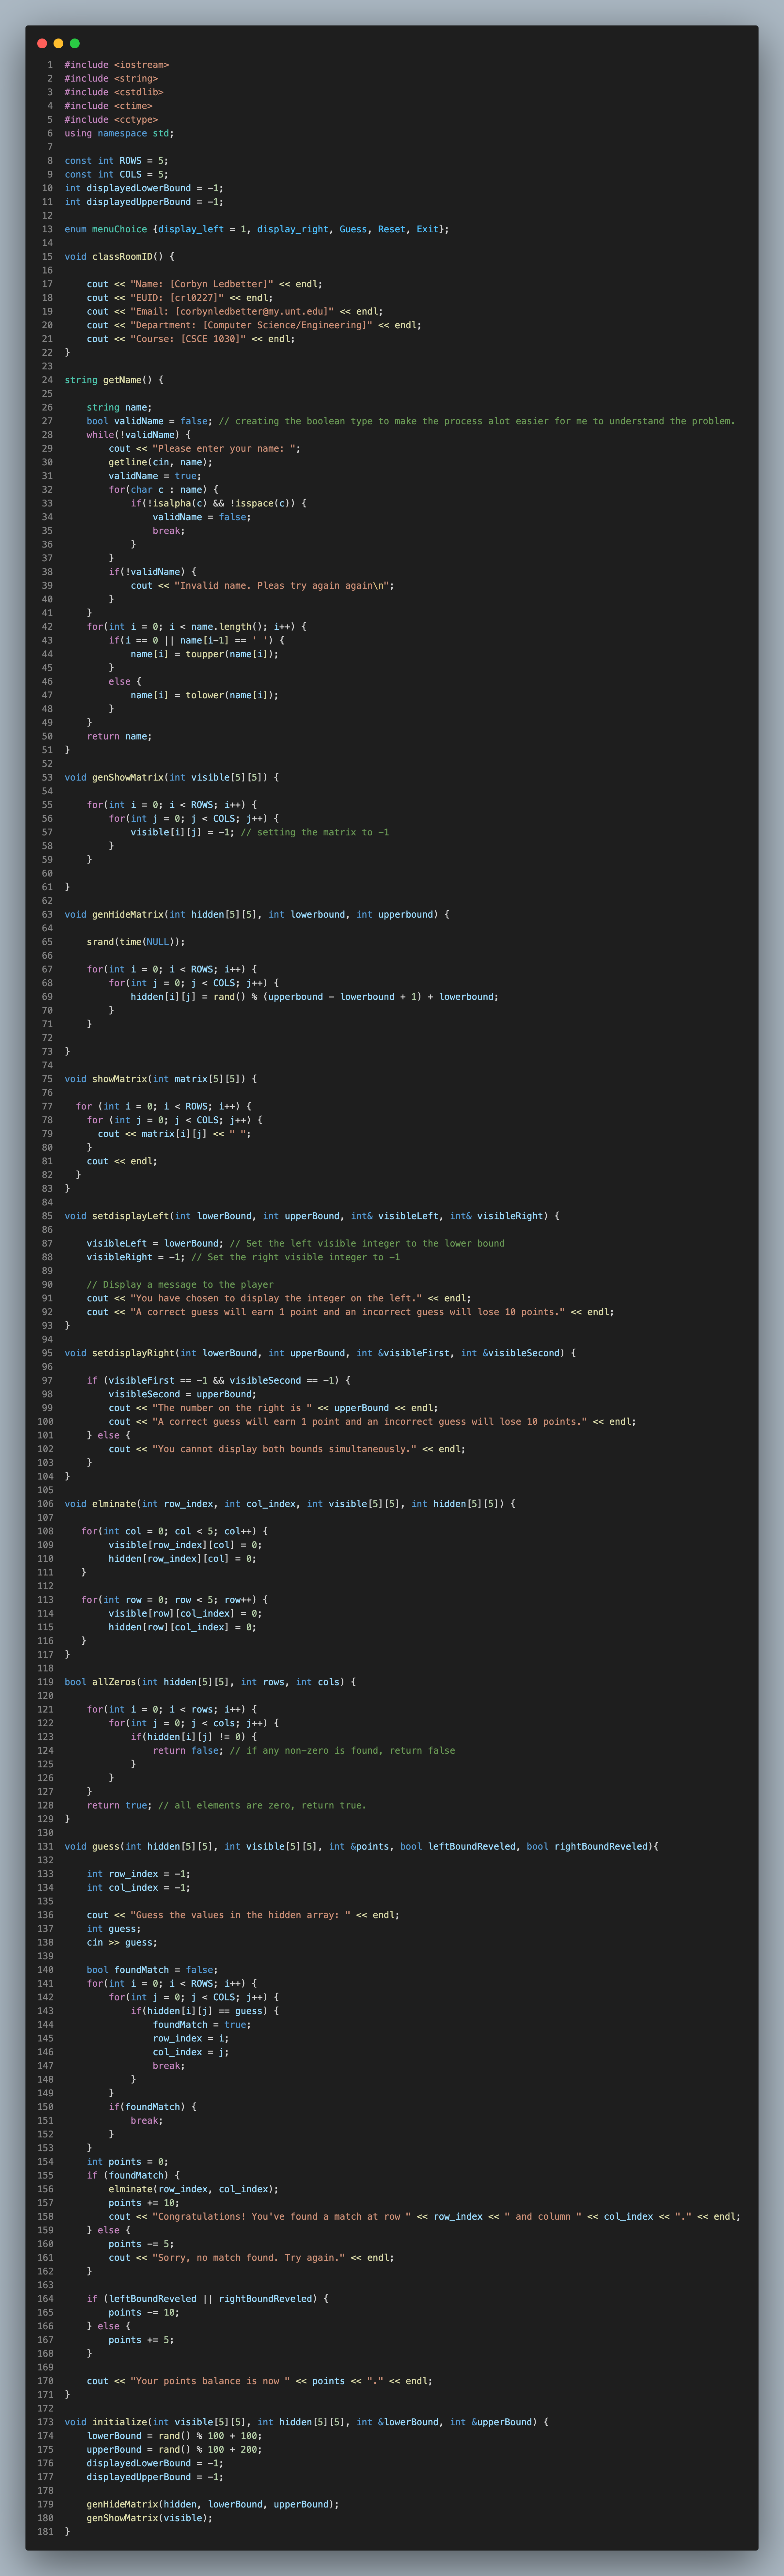This screenshot has height=2576, width=784.
Task: Click the 'Invalid name. Pleas try again' line
Action: tap(262, 586)
